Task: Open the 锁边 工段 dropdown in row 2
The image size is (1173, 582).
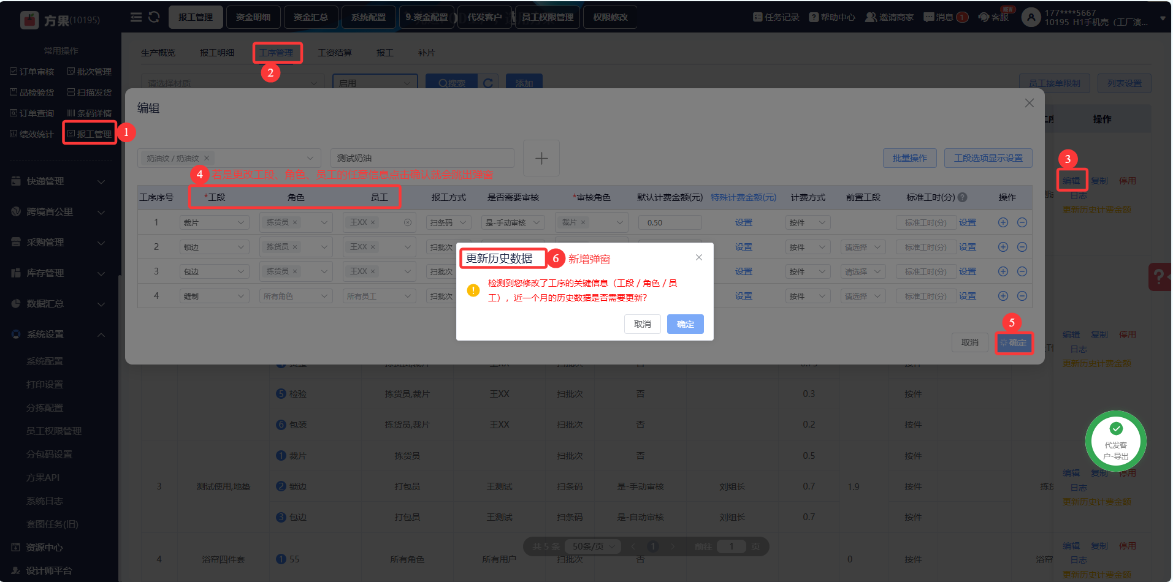Action: [x=215, y=247]
